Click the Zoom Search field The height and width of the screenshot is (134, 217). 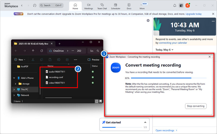click(x=51, y=5)
